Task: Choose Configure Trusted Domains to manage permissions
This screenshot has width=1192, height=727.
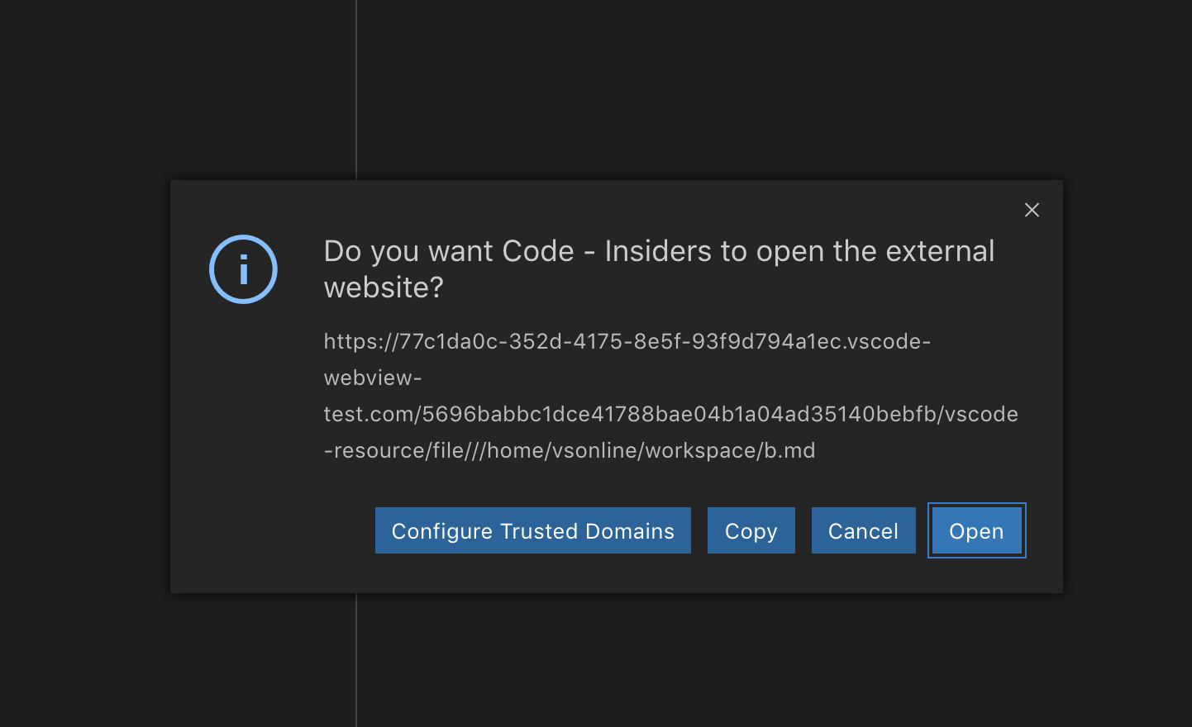Action: [x=532, y=530]
